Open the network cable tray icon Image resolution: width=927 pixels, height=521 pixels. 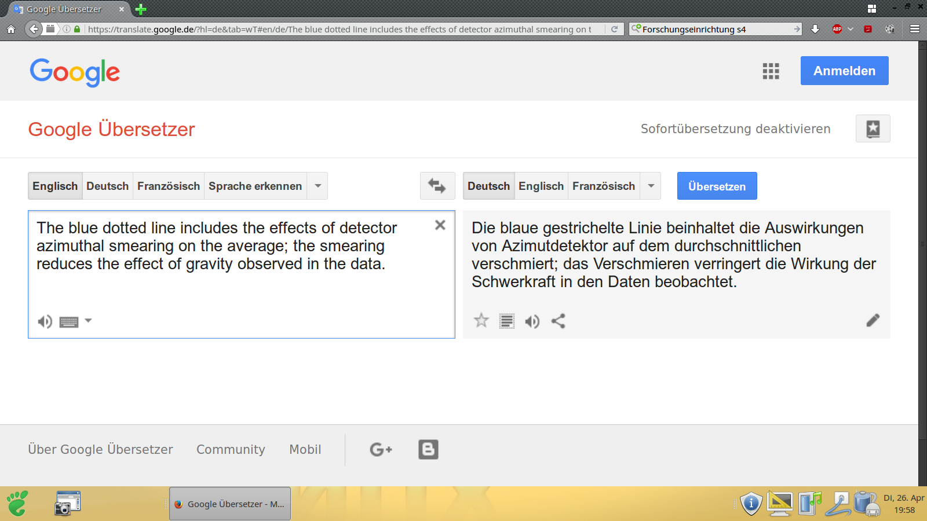coord(838,503)
